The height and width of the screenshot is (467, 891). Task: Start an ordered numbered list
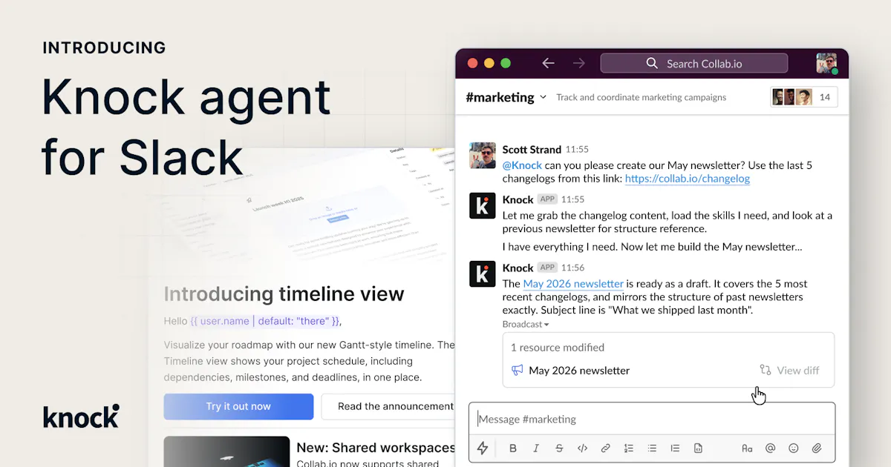(629, 448)
